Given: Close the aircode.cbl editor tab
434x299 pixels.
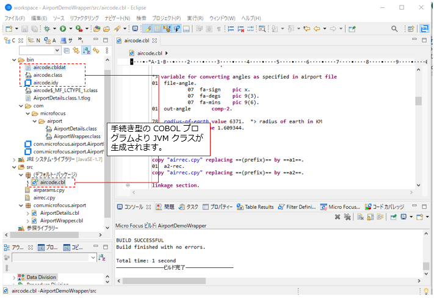Looking at the screenshot, I should (x=154, y=41).
